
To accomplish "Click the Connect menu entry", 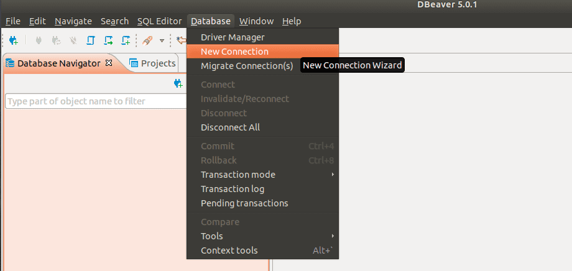I will click(262, 85).
